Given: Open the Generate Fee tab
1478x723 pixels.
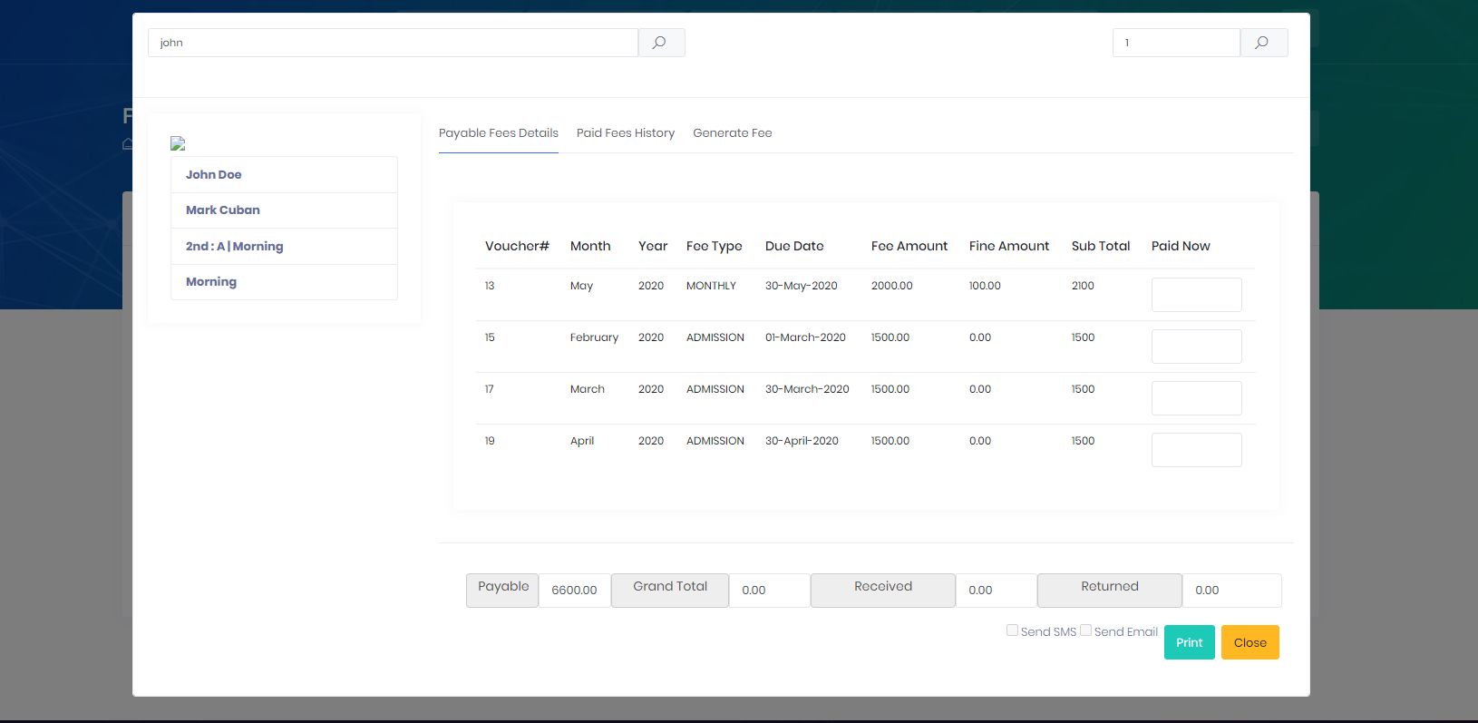Looking at the screenshot, I should coord(733,133).
